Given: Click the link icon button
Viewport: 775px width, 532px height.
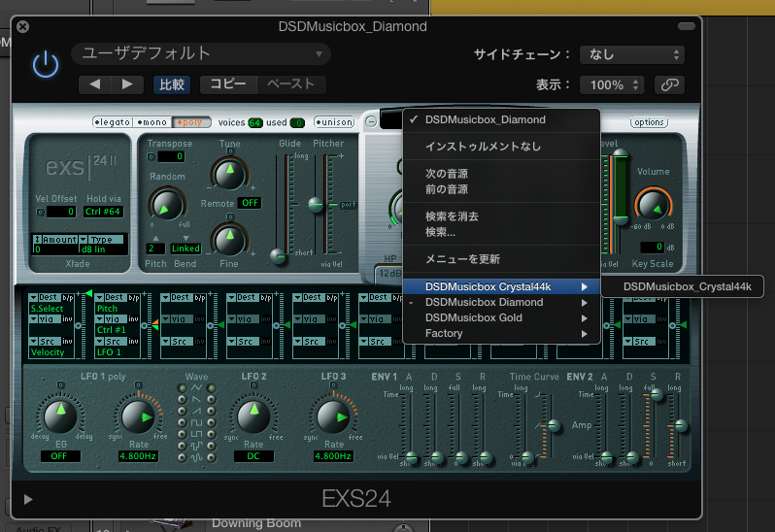Looking at the screenshot, I should [x=669, y=85].
